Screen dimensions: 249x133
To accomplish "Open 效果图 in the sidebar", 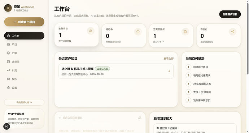I will click(x=24, y=62).
